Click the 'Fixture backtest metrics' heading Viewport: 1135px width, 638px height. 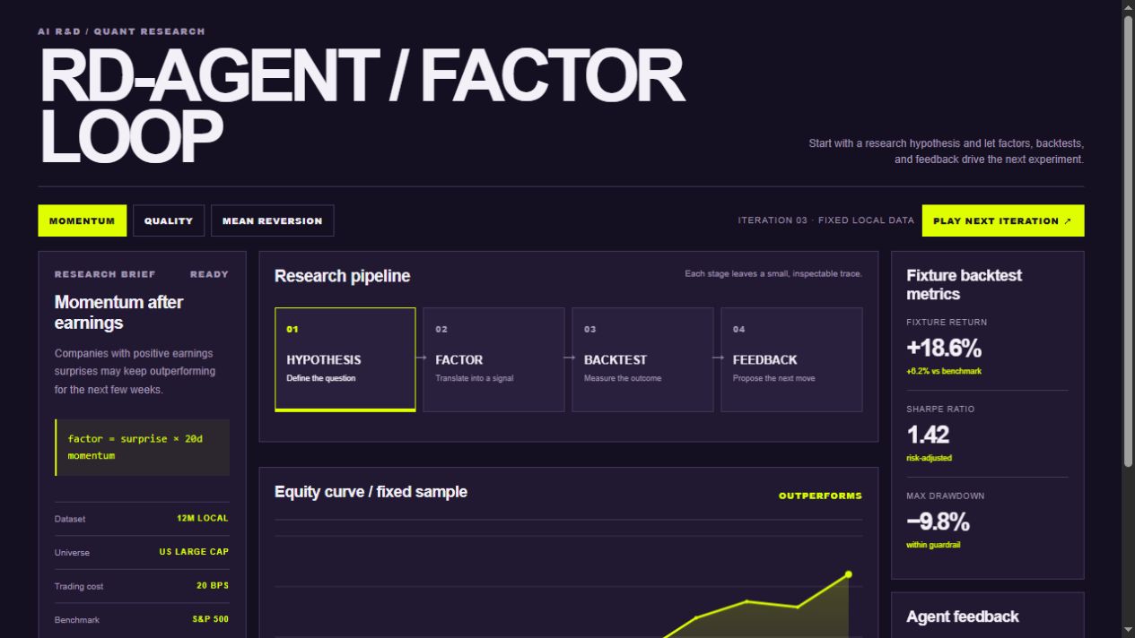965,285
